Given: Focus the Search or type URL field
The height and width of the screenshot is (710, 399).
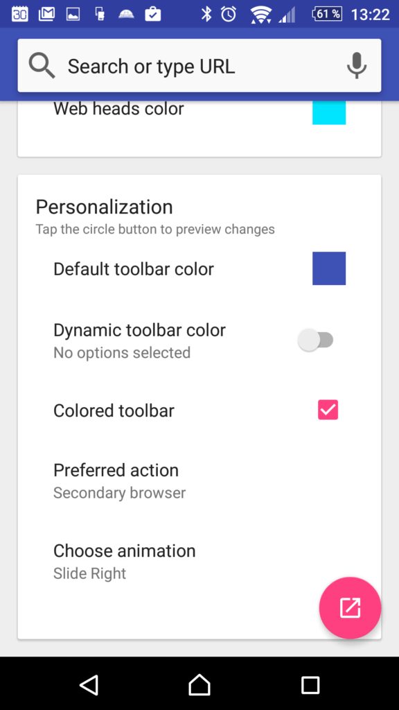Looking at the screenshot, I should coord(199,66).
